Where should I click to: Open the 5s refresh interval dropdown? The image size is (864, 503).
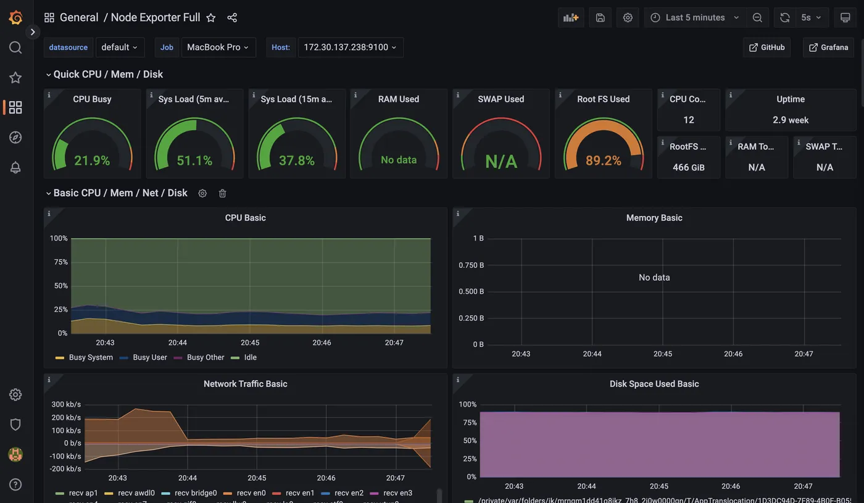click(812, 17)
